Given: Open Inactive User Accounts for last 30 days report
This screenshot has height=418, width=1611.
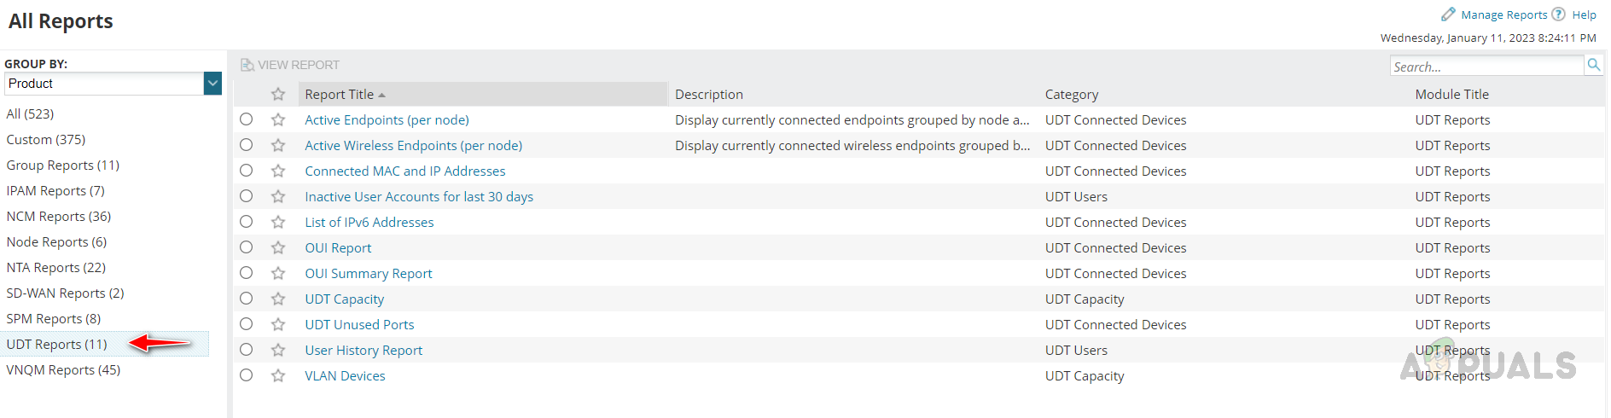Looking at the screenshot, I should coord(419,197).
